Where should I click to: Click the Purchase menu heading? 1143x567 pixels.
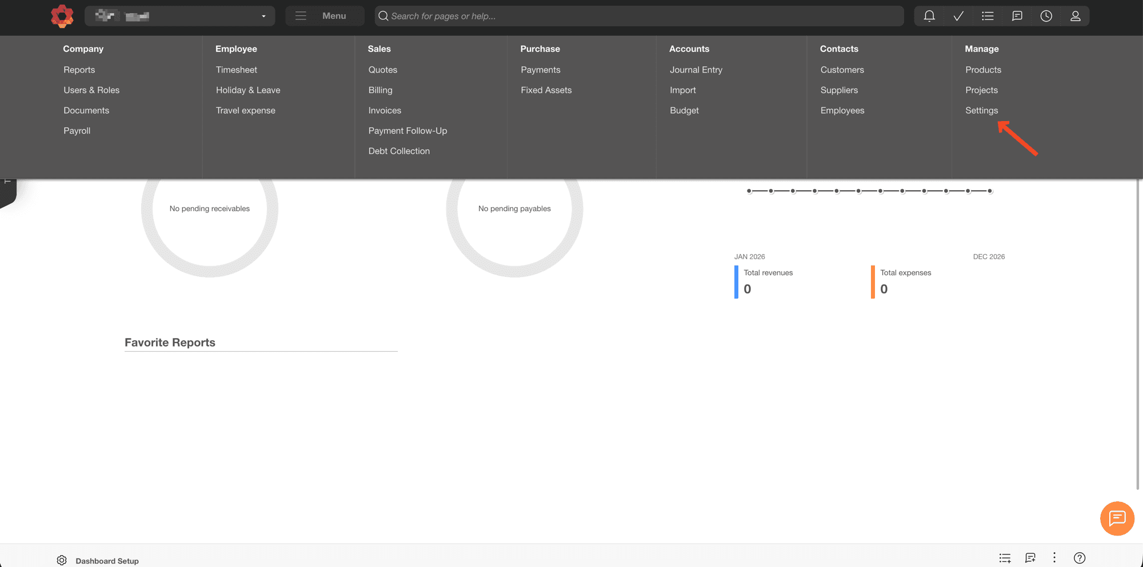click(540, 49)
